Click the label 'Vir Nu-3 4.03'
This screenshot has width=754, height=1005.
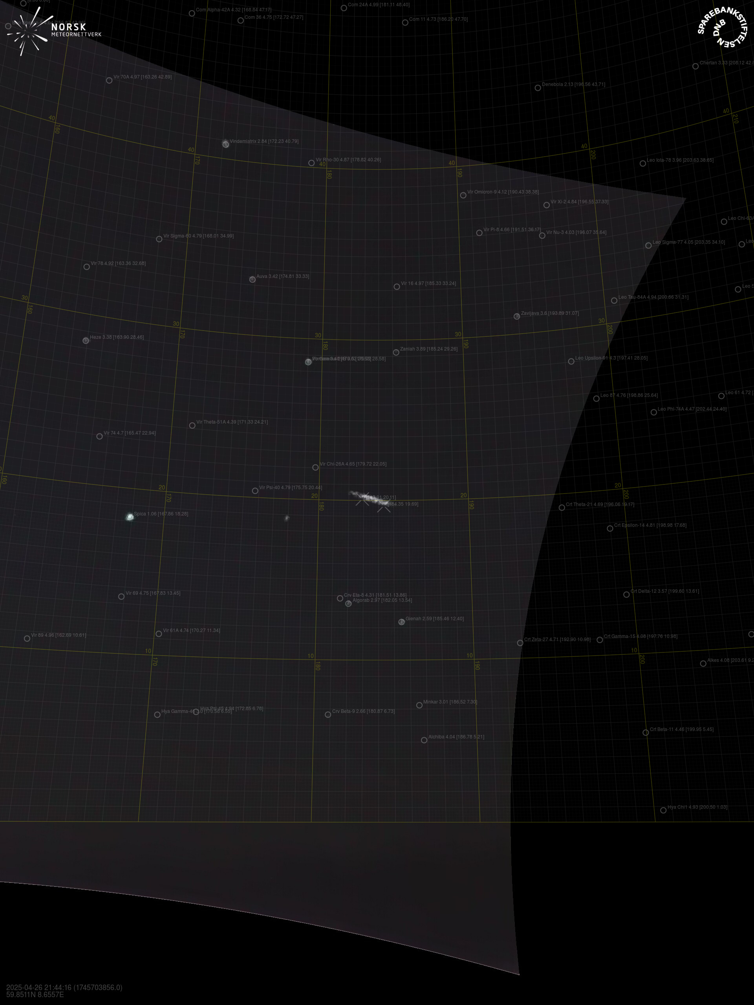[560, 233]
